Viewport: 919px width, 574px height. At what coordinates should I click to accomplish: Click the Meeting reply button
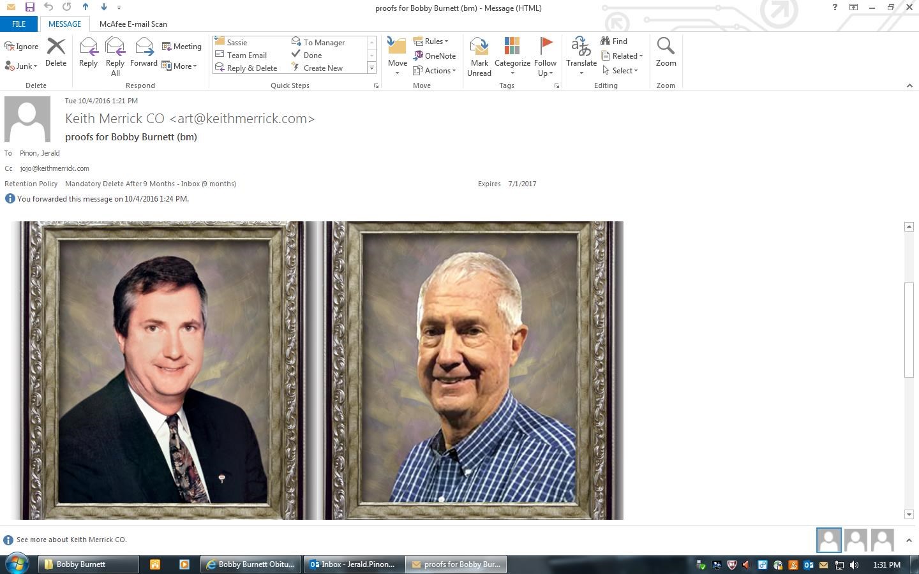pos(182,47)
